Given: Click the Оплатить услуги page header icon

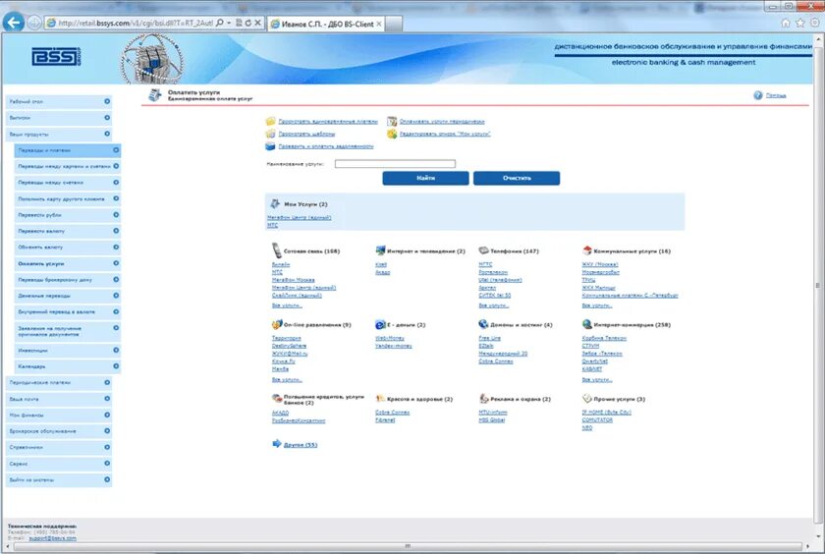Looking at the screenshot, I should pos(155,95).
